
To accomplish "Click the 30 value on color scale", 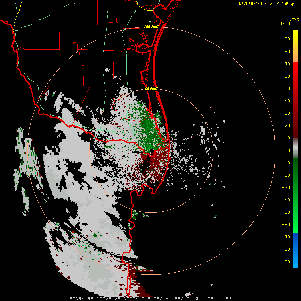I will pyautogui.click(x=287, y=113).
